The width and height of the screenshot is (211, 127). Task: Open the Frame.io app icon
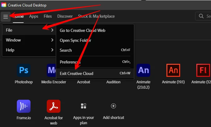pyautogui.click(x=24, y=106)
